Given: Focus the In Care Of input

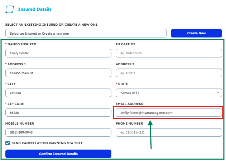Looking at the screenshot, I should pyautogui.click(x=169, y=53).
